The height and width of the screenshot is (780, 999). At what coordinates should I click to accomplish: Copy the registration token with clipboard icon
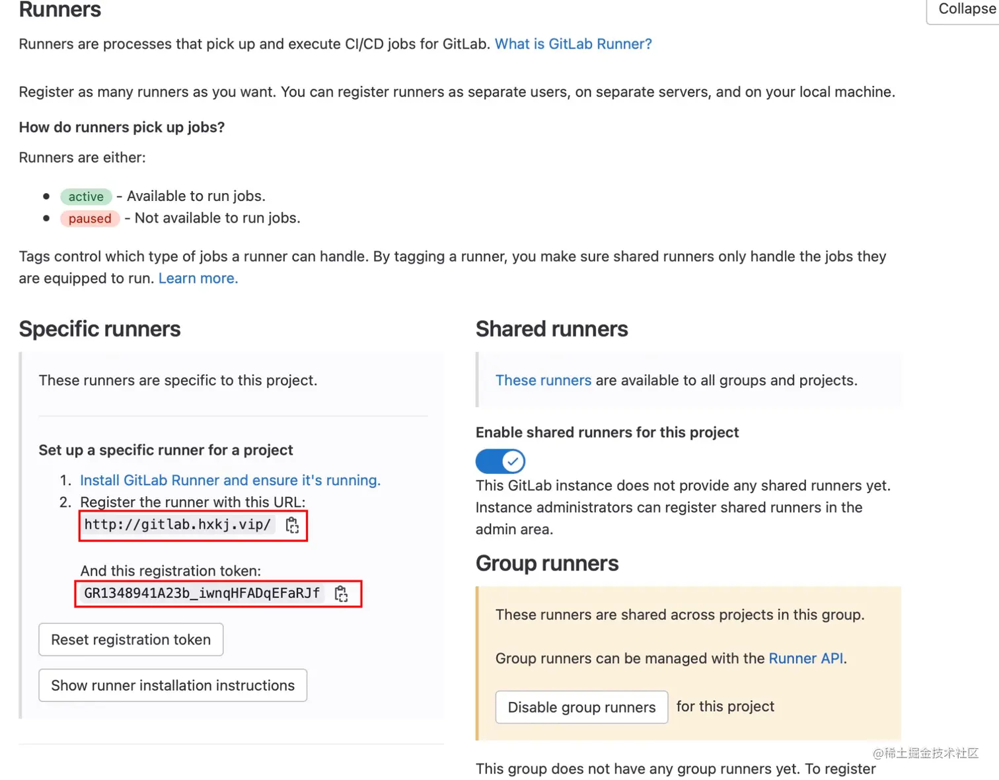[341, 594]
